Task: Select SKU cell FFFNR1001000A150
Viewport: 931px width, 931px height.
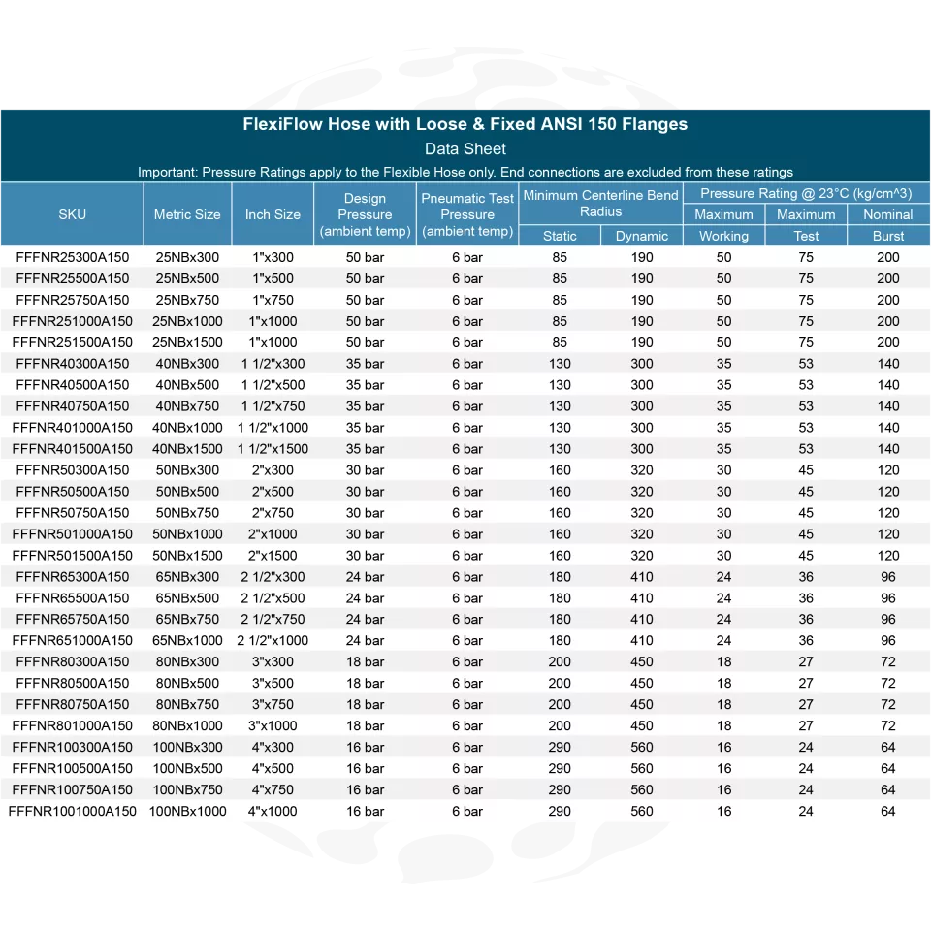Action: (72, 812)
